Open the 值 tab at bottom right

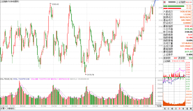click(187, 109)
